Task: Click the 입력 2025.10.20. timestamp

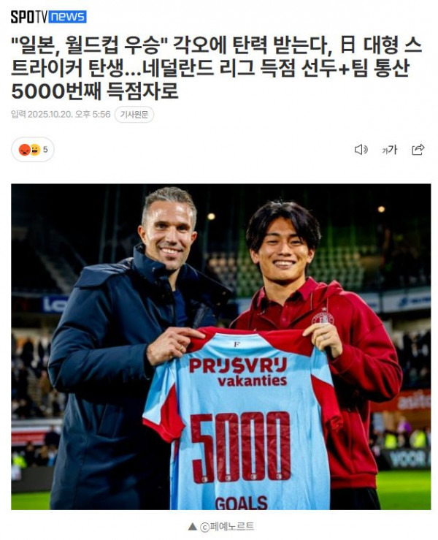Action: (x=61, y=114)
